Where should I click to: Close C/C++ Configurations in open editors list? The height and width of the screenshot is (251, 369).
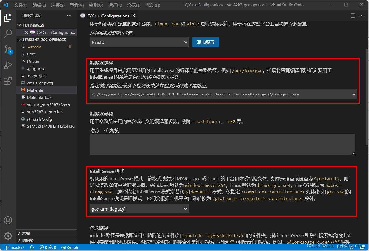coord(26,32)
